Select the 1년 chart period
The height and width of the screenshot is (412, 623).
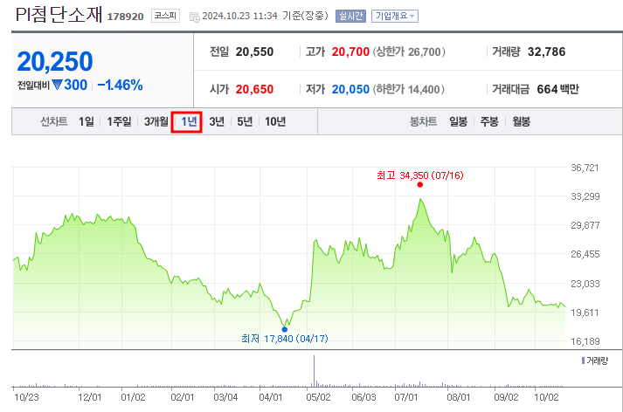[189, 121]
